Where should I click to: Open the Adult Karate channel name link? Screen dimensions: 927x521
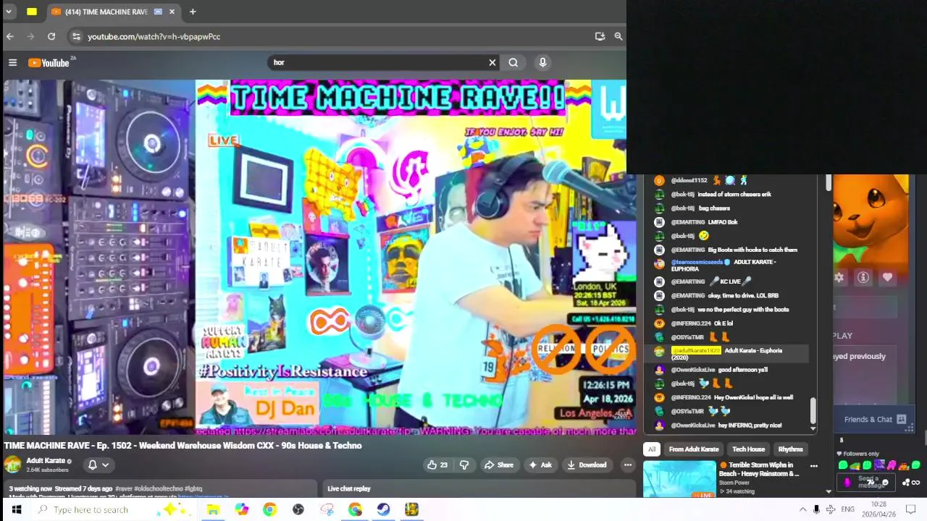[x=46, y=460]
